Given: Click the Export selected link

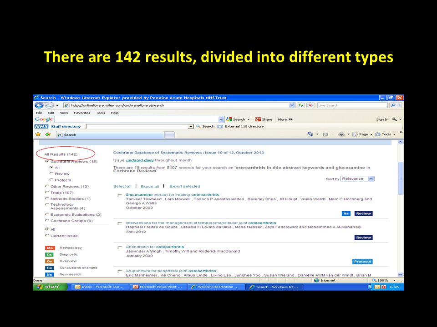Looking at the screenshot, I should [184, 186].
